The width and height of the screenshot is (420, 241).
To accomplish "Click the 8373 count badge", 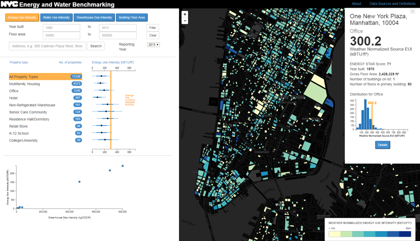I will (77, 83).
